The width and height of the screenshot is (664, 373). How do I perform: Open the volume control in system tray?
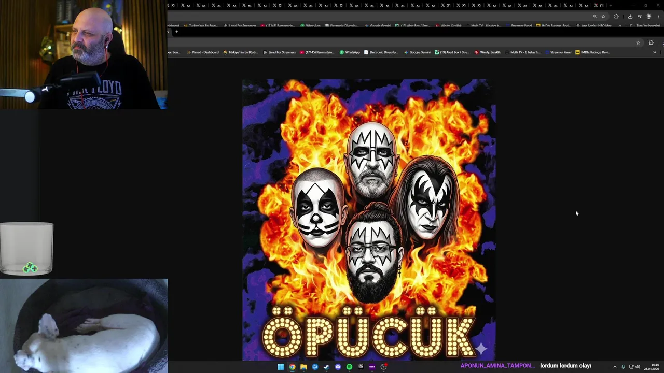coord(638,367)
